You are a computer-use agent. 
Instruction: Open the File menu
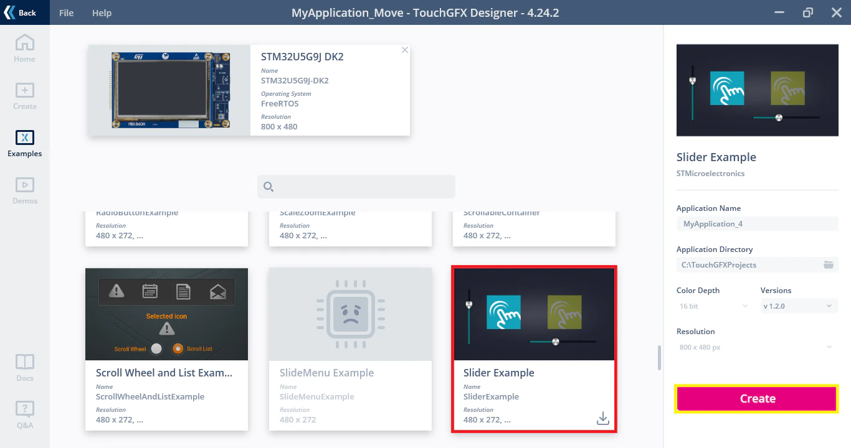[x=66, y=13]
